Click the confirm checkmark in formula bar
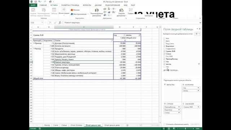Image resolution: width=231 pixels, height=130 pixels. (x=55, y=22)
